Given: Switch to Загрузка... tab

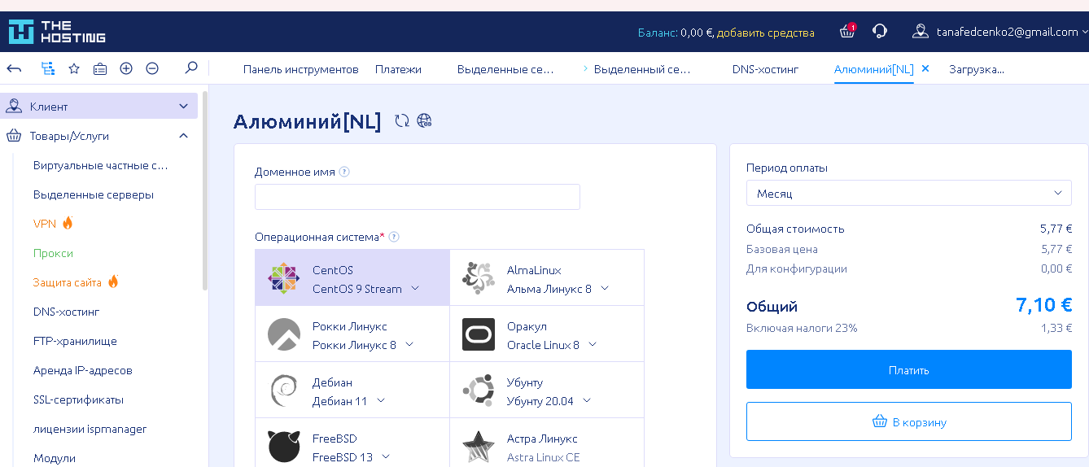Looking at the screenshot, I should click(977, 69).
